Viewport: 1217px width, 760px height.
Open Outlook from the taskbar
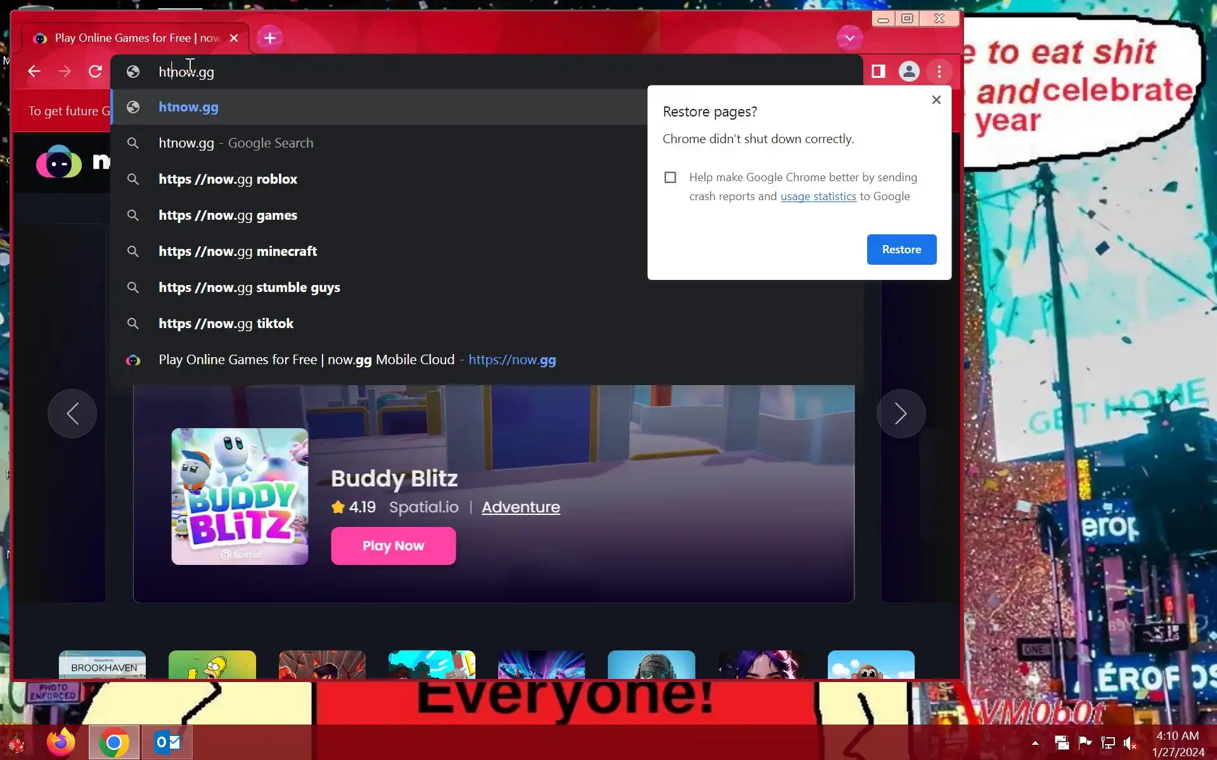point(167,742)
